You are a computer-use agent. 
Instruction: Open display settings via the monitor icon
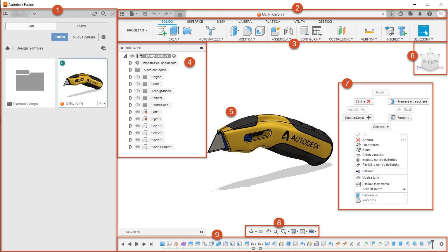293,231
